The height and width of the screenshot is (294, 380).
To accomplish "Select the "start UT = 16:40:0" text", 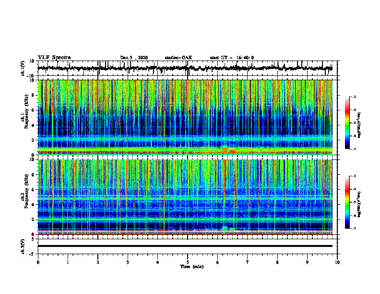I will [232, 58].
